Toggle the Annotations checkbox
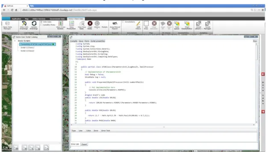Image resolution: width=268 pixels, height=153 pixels. pyautogui.click(x=123, y=22)
